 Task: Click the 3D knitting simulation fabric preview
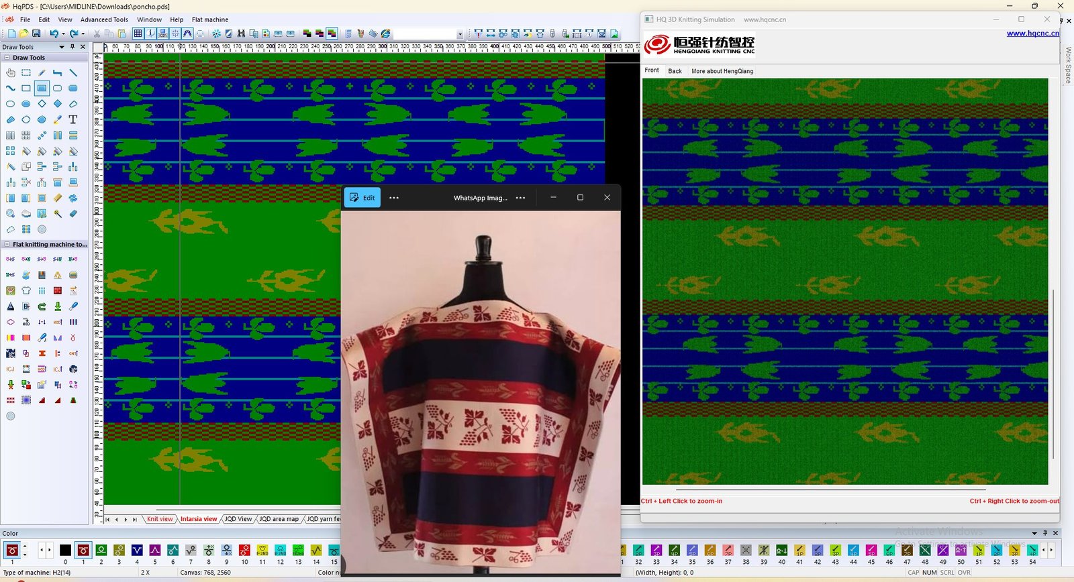(845, 282)
